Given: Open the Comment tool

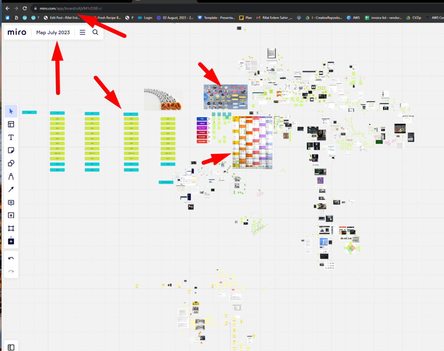Looking at the screenshot, I should pos(11,202).
